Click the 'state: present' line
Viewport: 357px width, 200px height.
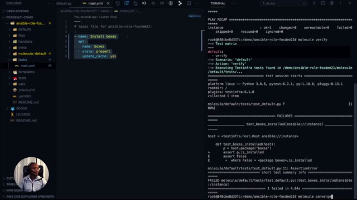[96, 52]
